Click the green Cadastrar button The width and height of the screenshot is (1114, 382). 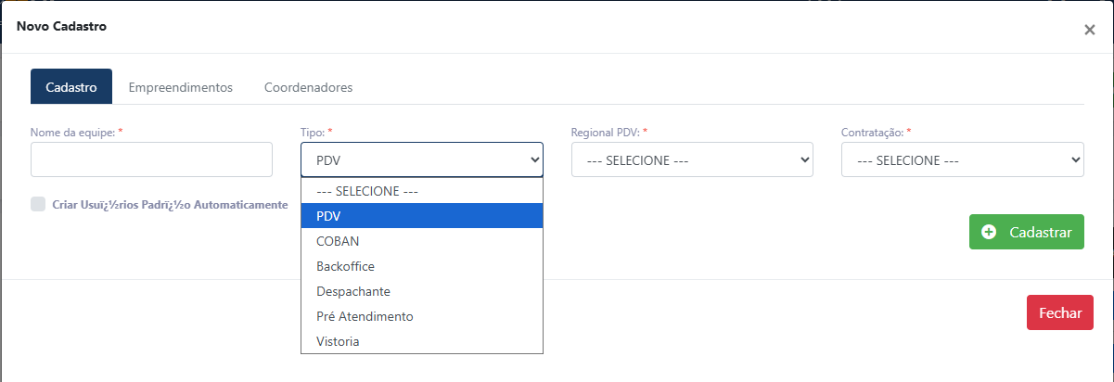[1026, 232]
